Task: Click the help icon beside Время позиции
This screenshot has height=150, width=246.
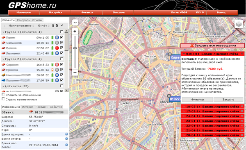Action: pos(66,134)
